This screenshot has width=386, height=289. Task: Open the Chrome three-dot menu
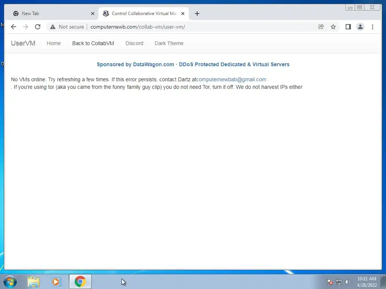tap(372, 27)
